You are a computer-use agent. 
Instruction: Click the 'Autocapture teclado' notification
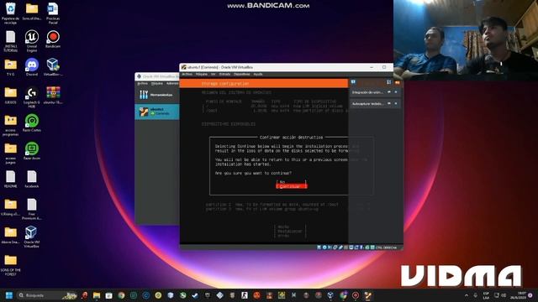[x=368, y=103]
